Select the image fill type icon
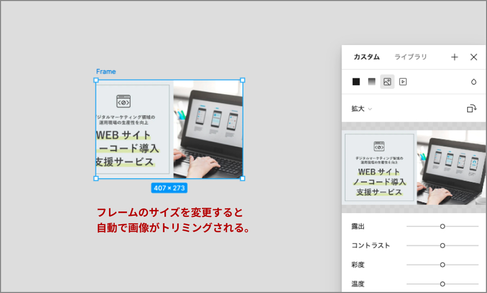This screenshot has height=293, width=487. click(387, 82)
